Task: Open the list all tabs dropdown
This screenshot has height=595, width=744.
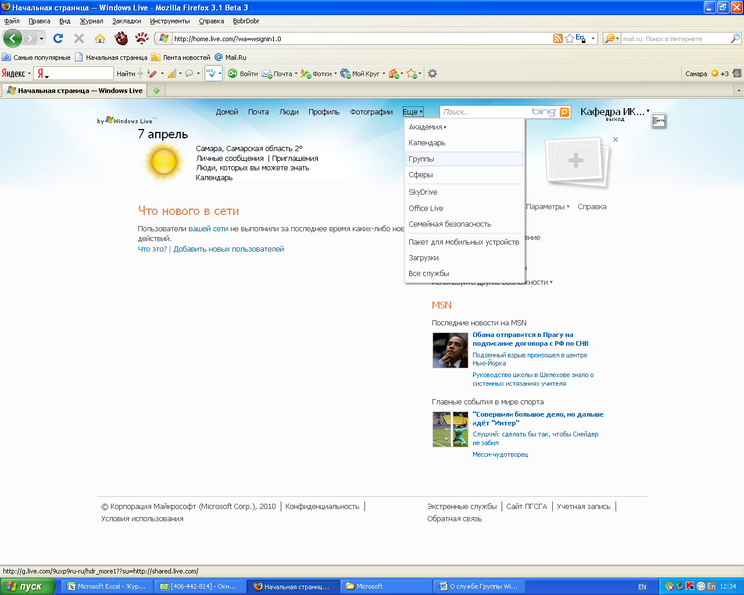Action: click(x=739, y=91)
